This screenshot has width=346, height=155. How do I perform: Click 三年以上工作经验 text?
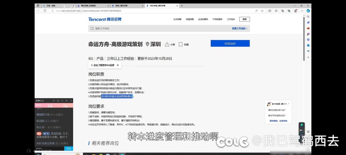tap(120, 59)
